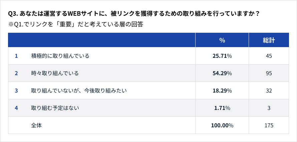Click the "総計" column header
The height and width of the screenshot is (142, 297).
point(269,40)
